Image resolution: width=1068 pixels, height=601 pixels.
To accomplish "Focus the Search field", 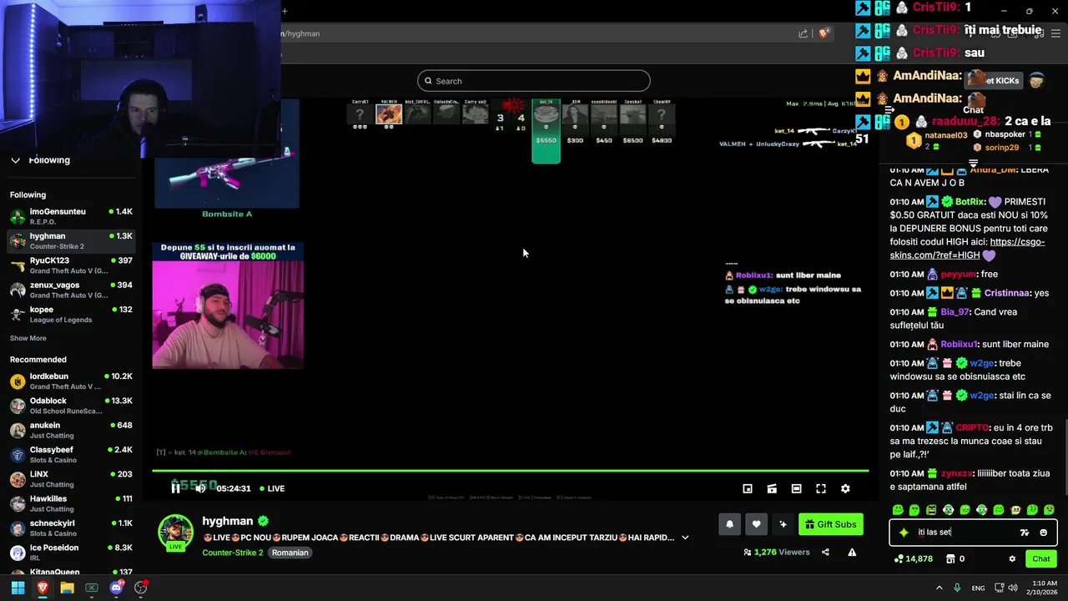I will click(x=534, y=81).
